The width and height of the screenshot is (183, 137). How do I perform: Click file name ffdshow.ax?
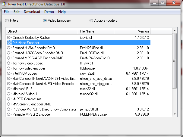pos(88,68)
